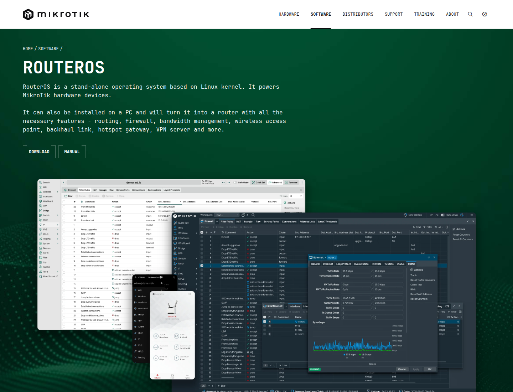Screen dimensions: 513x392
Task: Toggle Safe Mode in the dark WinBox window
Action: (x=442, y=215)
